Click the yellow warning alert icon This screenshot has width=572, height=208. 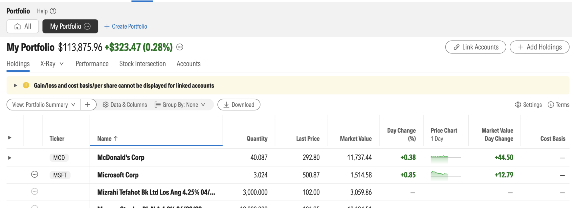(x=26, y=85)
